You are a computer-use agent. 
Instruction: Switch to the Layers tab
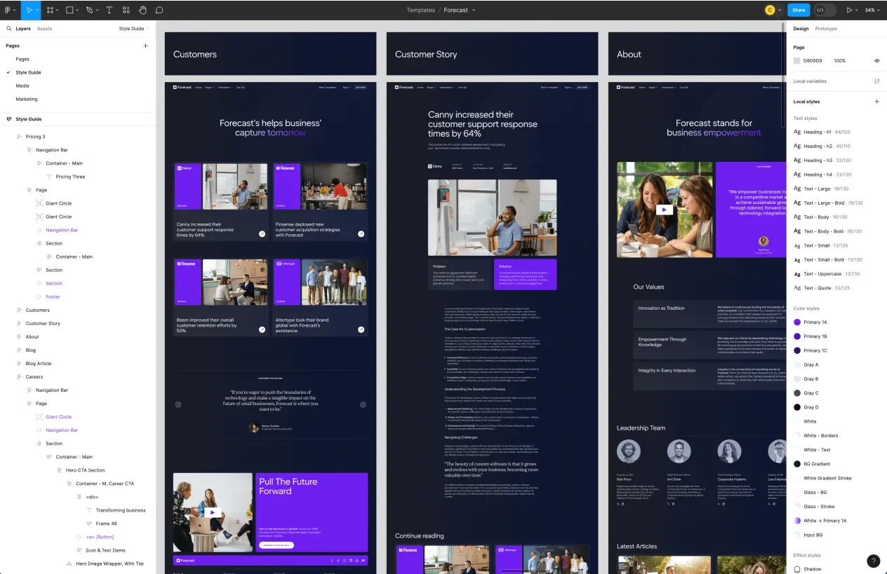pos(23,29)
